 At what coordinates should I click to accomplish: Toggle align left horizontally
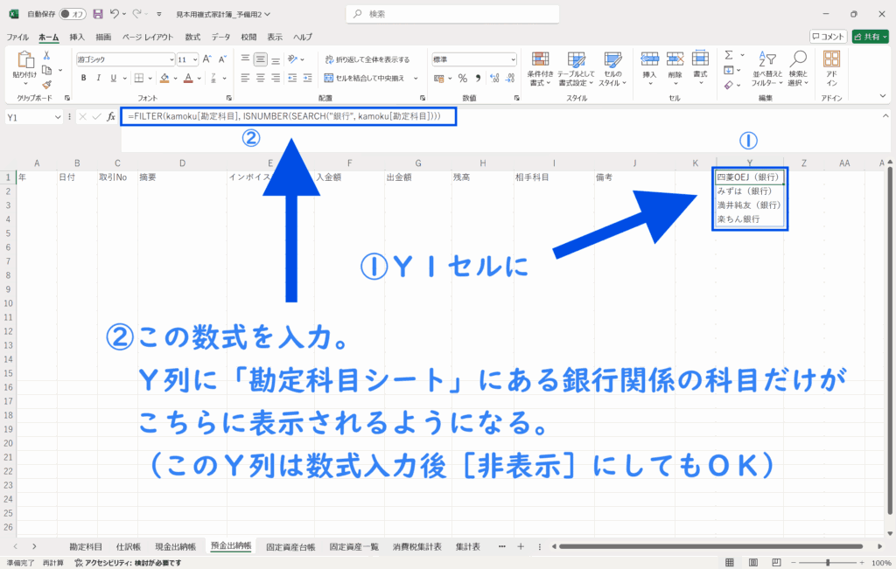click(245, 78)
